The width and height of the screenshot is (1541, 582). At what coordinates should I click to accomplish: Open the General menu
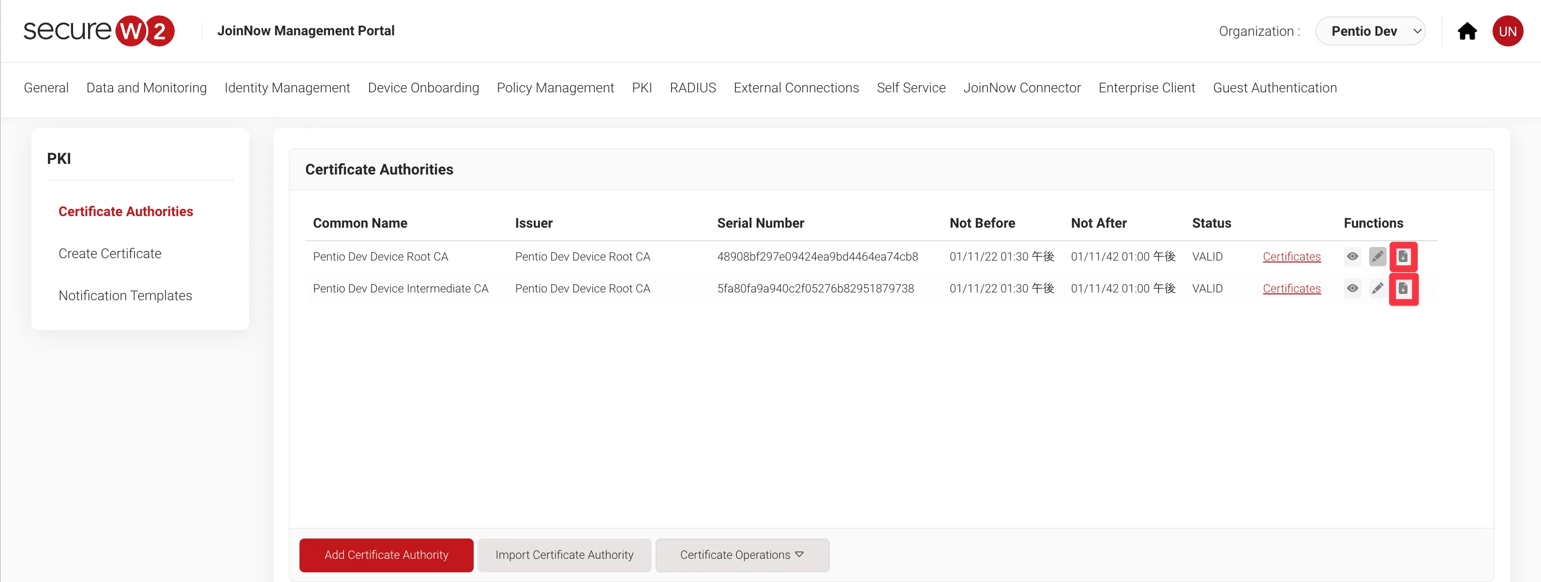coord(46,88)
